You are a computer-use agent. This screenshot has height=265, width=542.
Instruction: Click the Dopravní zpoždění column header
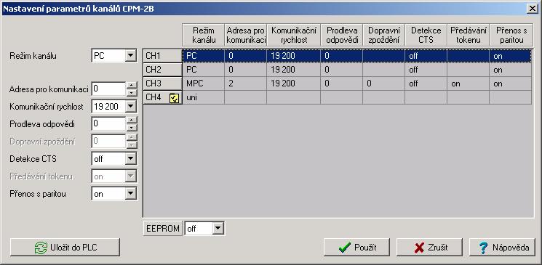383,35
